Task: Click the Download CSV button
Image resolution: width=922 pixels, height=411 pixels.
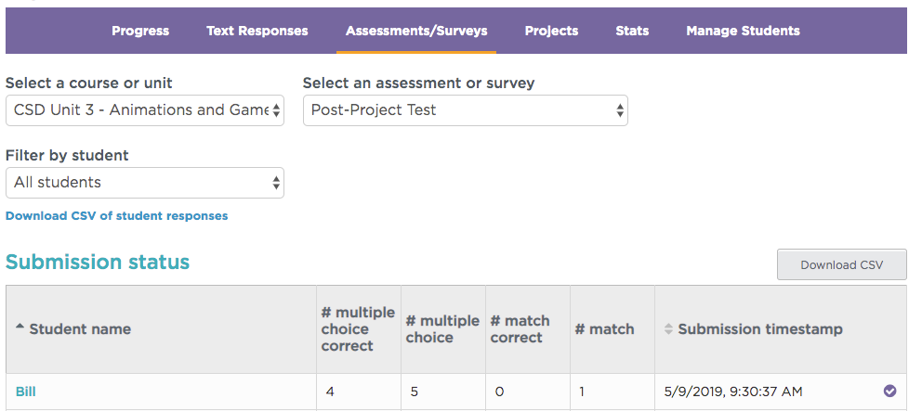Action: pos(841,264)
